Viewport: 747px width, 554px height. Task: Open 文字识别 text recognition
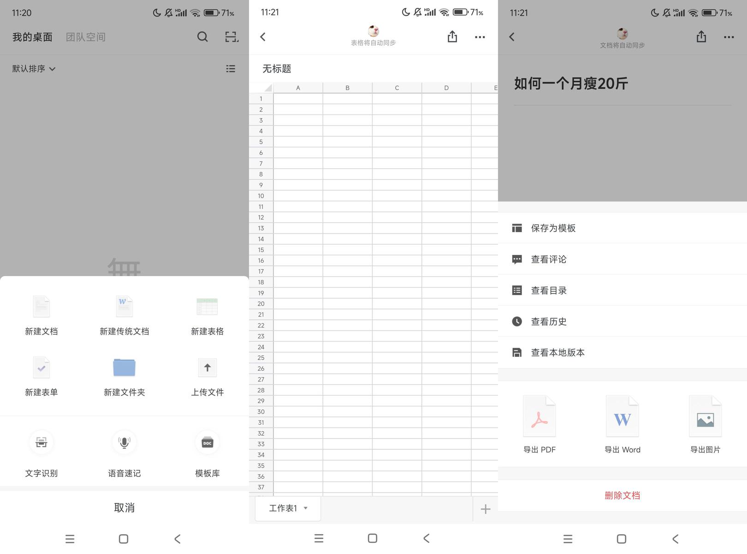tap(41, 443)
